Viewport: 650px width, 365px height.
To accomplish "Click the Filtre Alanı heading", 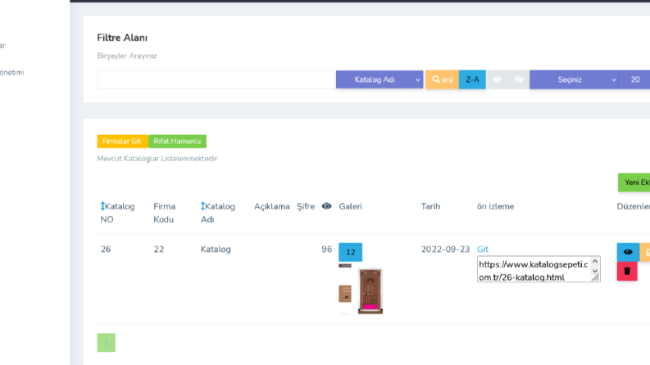I will (x=122, y=38).
